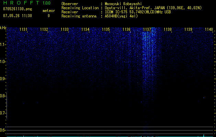This screenshot has width=216, height=137.
Task: Click the 0.9 kHz frequency axis label
Action: coord(3,79)
